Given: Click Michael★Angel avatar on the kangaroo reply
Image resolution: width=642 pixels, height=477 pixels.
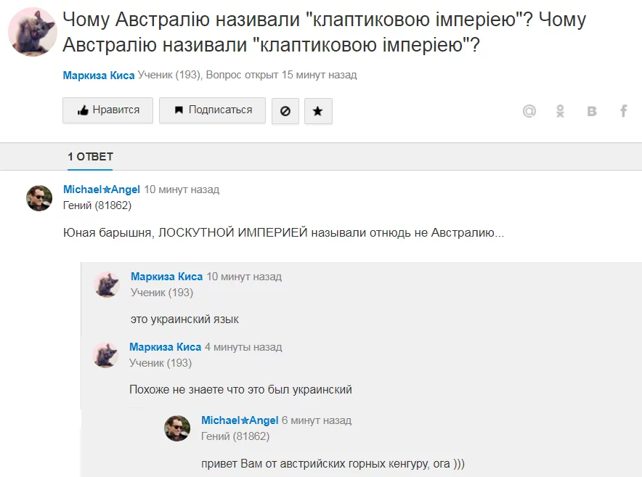Looking at the screenshot, I should [x=177, y=428].
